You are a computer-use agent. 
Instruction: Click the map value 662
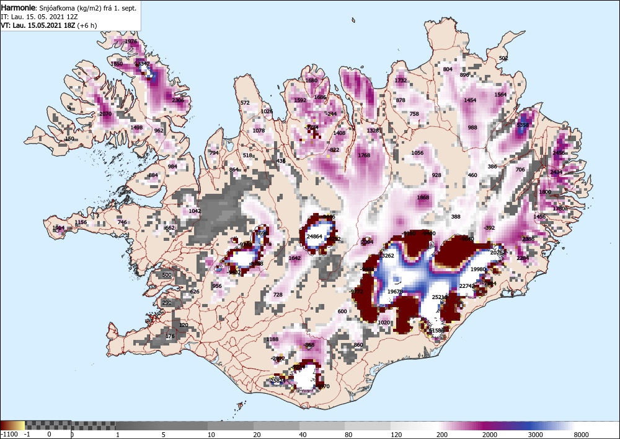[170, 228]
